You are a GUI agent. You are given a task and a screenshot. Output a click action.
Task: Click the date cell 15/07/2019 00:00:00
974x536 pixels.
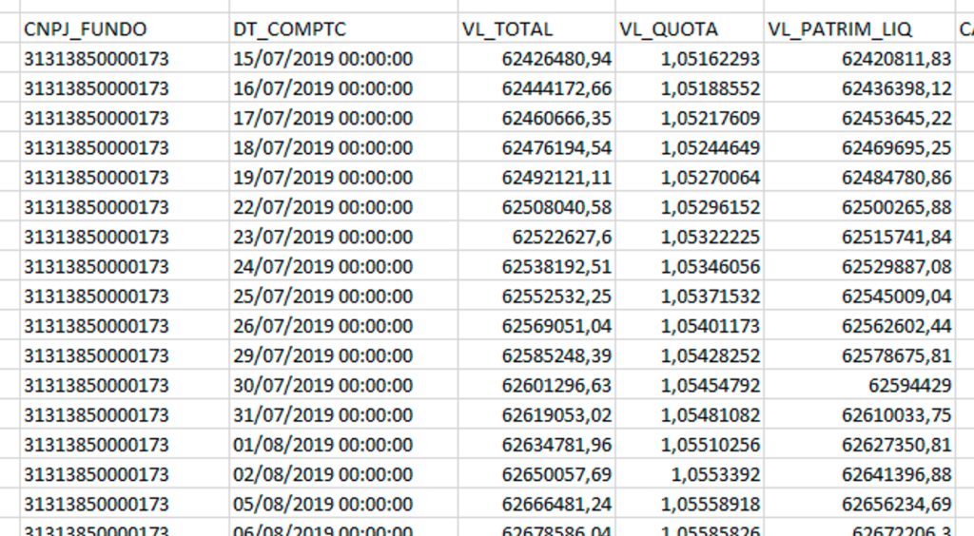(343, 58)
